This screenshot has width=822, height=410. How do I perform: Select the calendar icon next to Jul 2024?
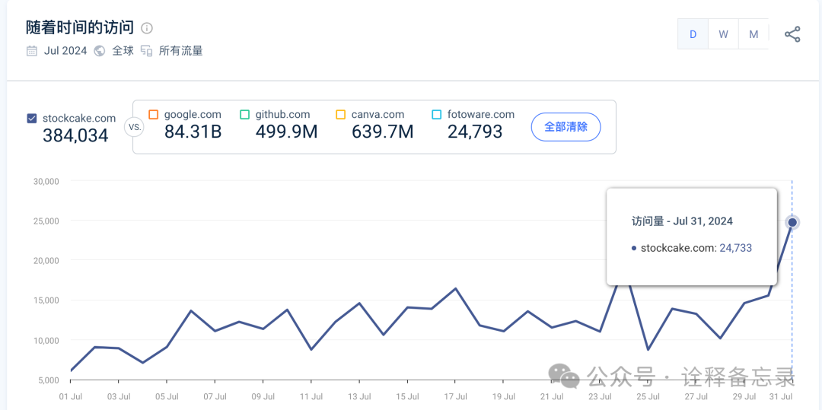[x=32, y=51]
